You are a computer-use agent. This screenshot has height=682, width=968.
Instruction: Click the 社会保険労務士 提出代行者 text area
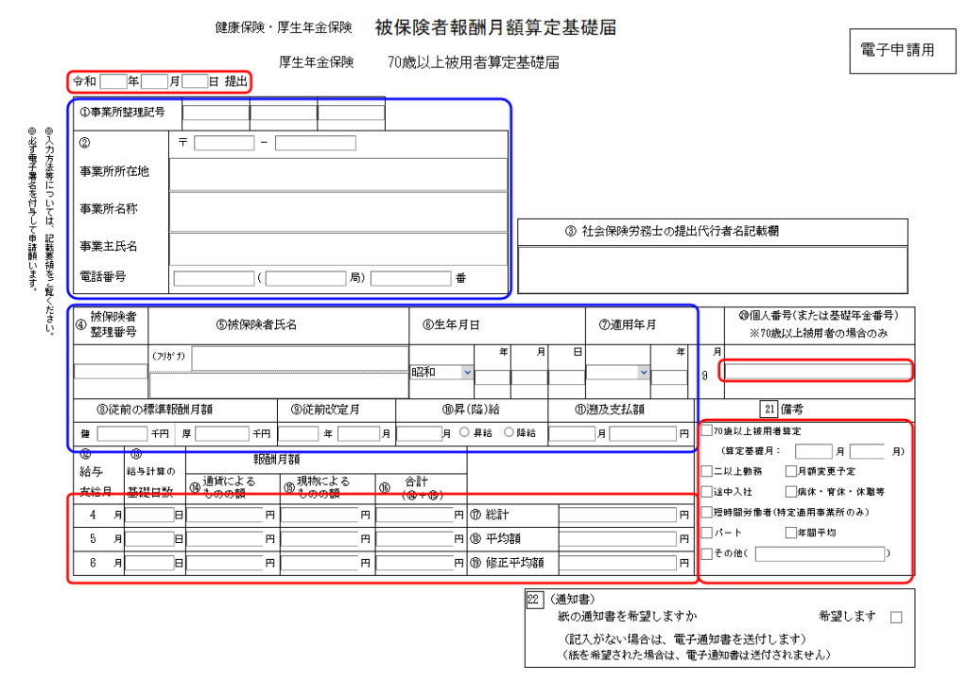coord(713,269)
